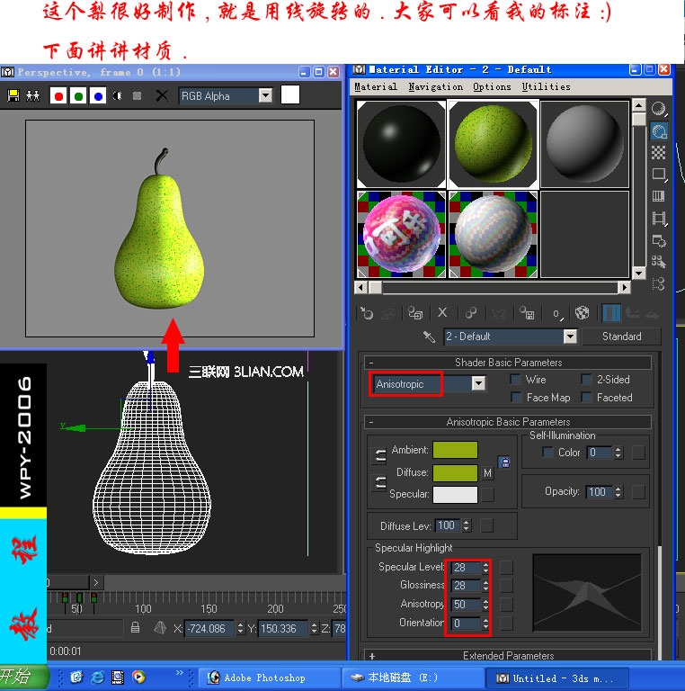Click the Get Material icon
The height and width of the screenshot is (691, 685).
click(367, 313)
